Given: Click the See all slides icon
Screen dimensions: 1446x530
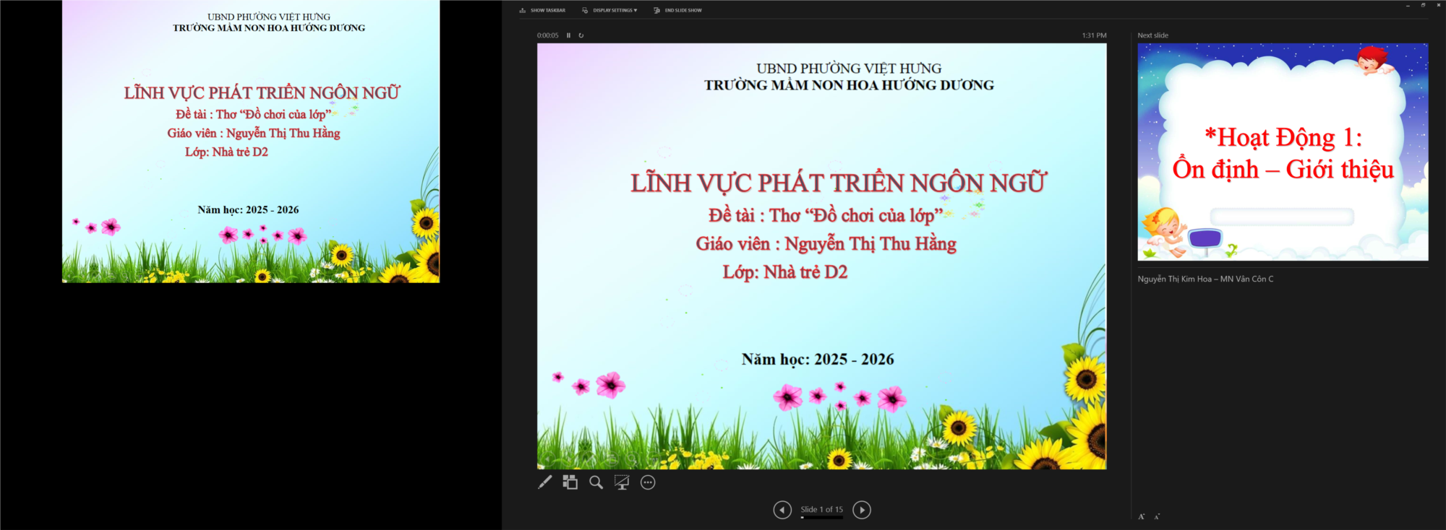Looking at the screenshot, I should click(x=570, y=482).
